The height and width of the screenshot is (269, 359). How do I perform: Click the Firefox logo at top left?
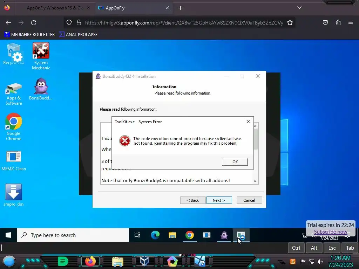7,8
